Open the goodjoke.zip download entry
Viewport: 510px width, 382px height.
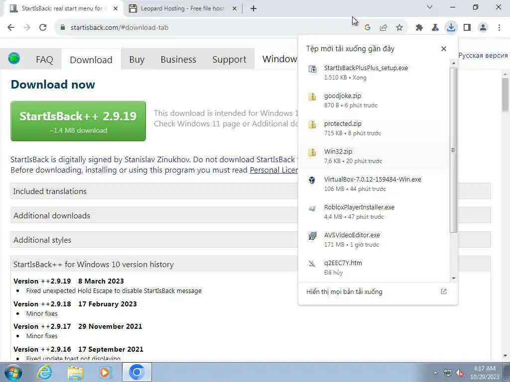pyautogui.click(x=374, y=100)
